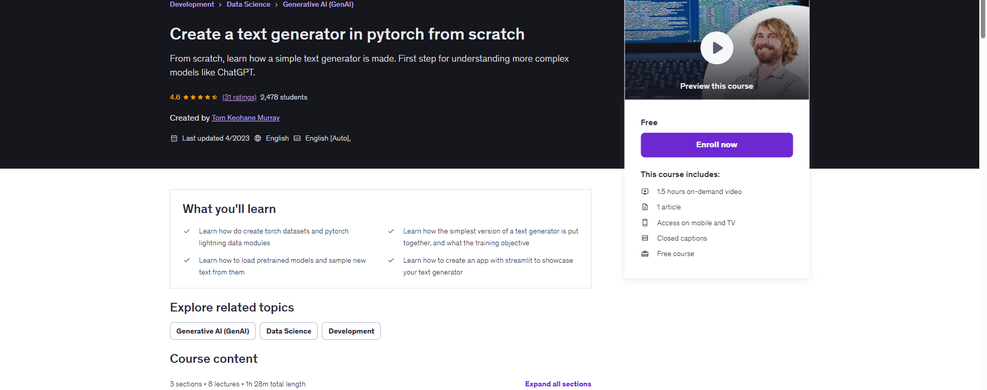Image resolution: width=987 pixels, height=390 pixels.
Task: Click checkmark beside simplest text generator item
Action: [391, 231]
